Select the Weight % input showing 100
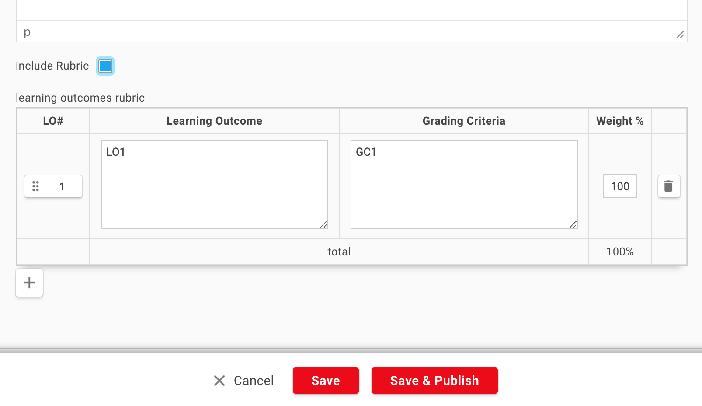This screenshot has height=406, width=702. pyautogui.click(x=620, y=186)
